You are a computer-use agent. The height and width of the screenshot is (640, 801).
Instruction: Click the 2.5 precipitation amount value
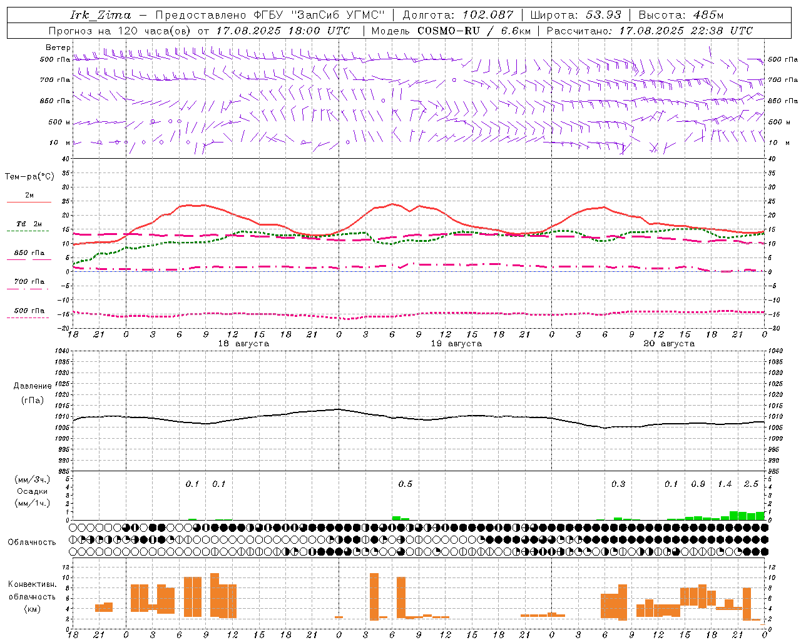(x=751, y=484)
